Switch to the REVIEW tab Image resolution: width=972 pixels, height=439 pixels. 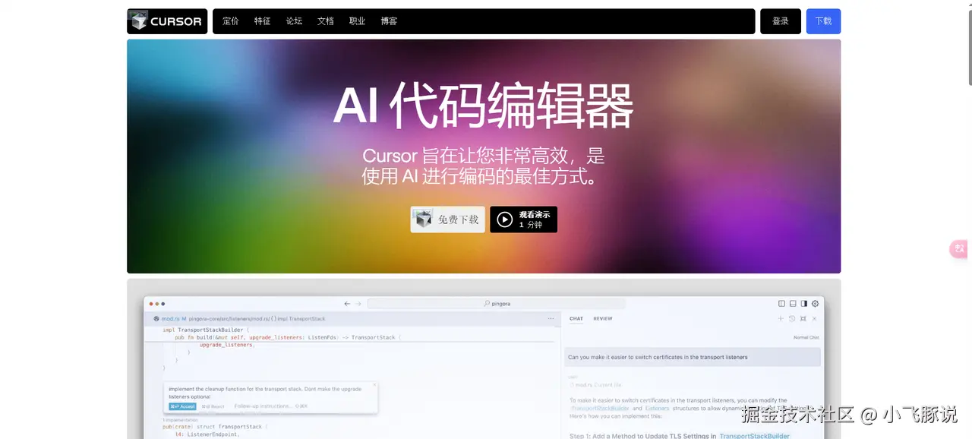point(603,319)
